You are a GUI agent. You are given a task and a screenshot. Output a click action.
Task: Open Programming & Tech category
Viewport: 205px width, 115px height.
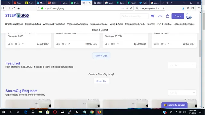(x=135, y=24)
